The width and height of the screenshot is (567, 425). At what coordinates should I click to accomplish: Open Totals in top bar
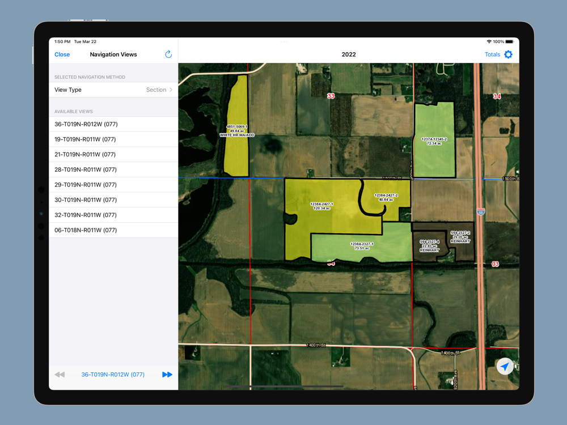(492, 54)
